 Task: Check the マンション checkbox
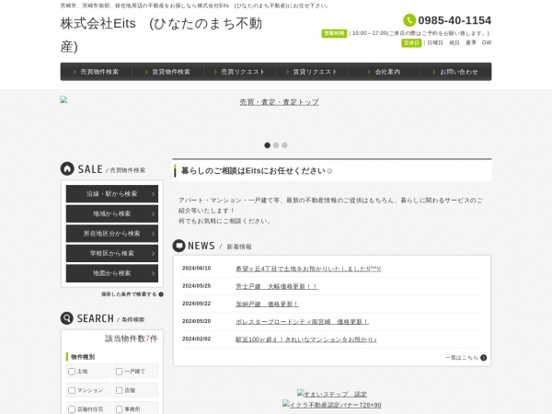tap(72, 390)
